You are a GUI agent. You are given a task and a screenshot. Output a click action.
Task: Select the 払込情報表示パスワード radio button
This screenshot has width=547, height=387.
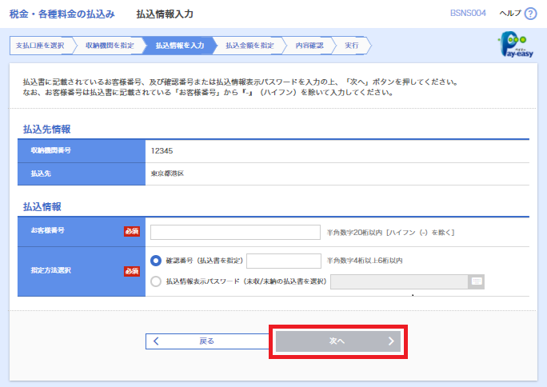coord(156,281)
